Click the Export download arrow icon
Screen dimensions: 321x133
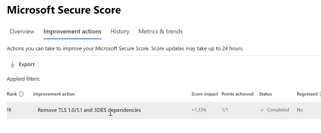[x=13, y=64]
